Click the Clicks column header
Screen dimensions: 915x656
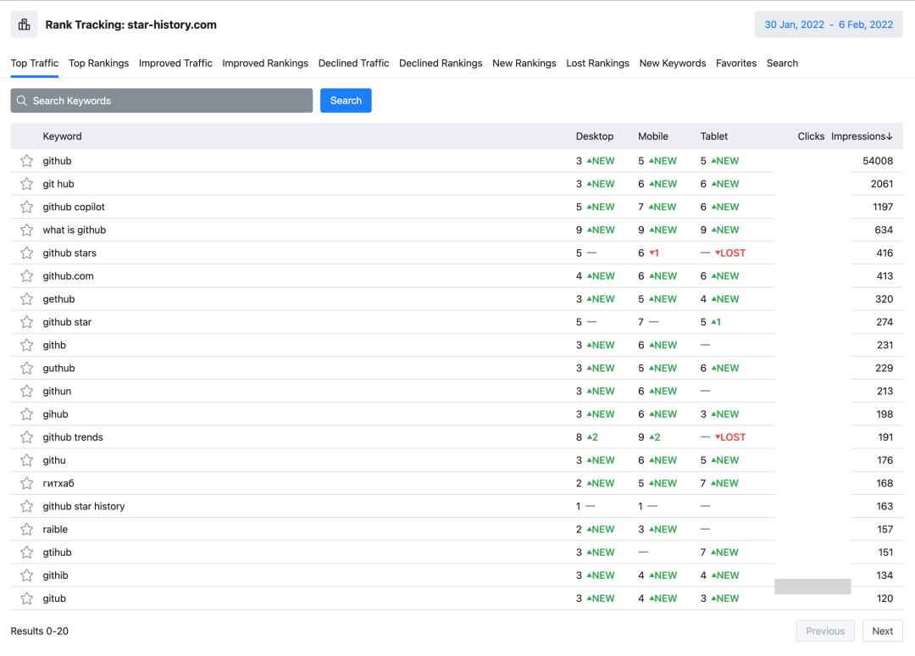click(811, 136)
